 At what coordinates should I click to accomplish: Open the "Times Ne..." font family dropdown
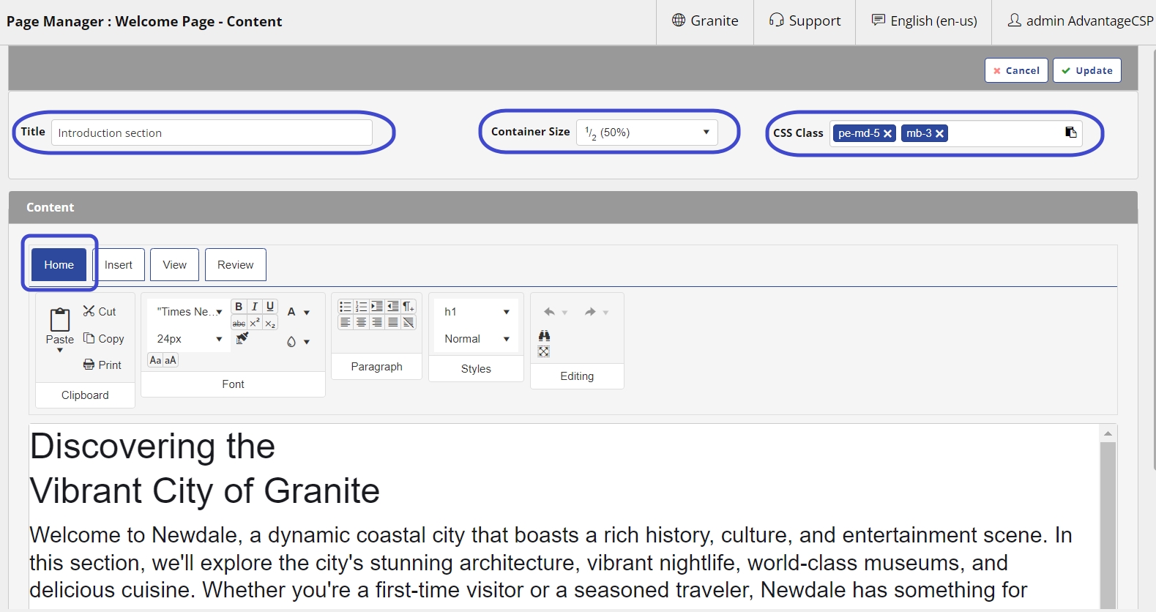coord(189,312)
